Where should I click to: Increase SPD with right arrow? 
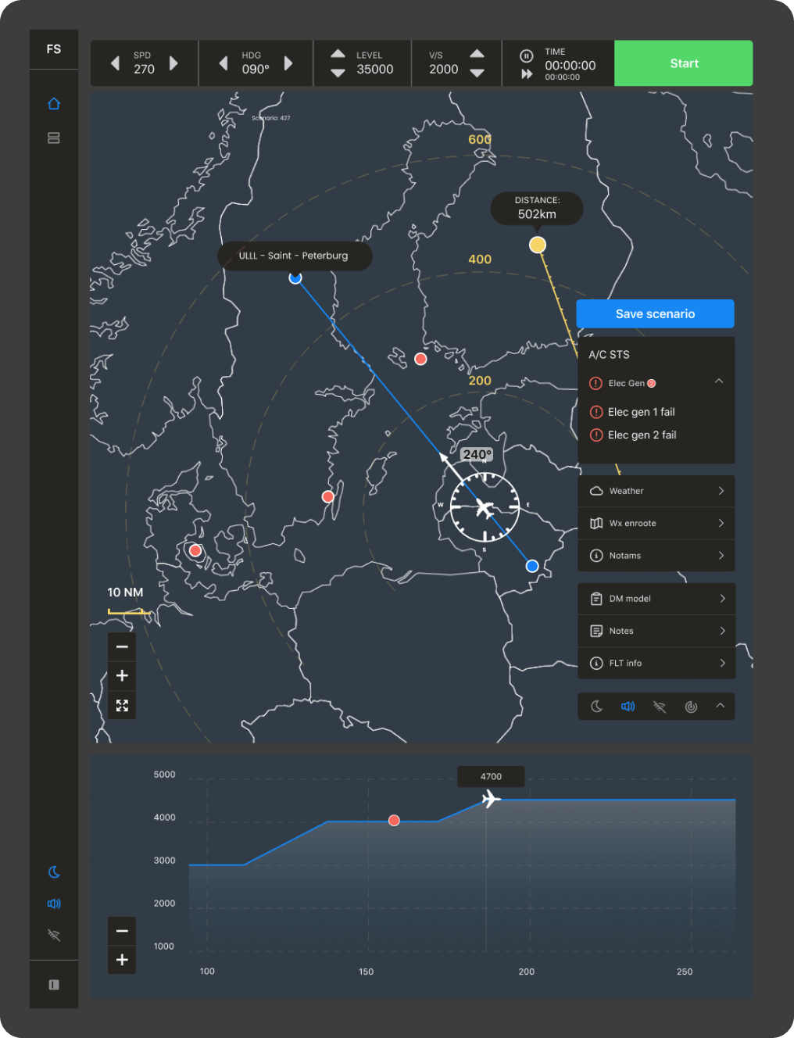click(173, 63)
